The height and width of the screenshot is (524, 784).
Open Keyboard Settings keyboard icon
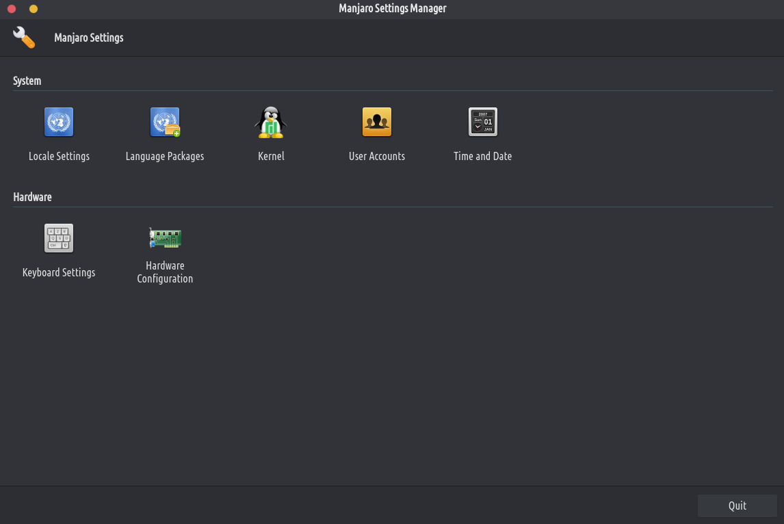pos(59,239)
